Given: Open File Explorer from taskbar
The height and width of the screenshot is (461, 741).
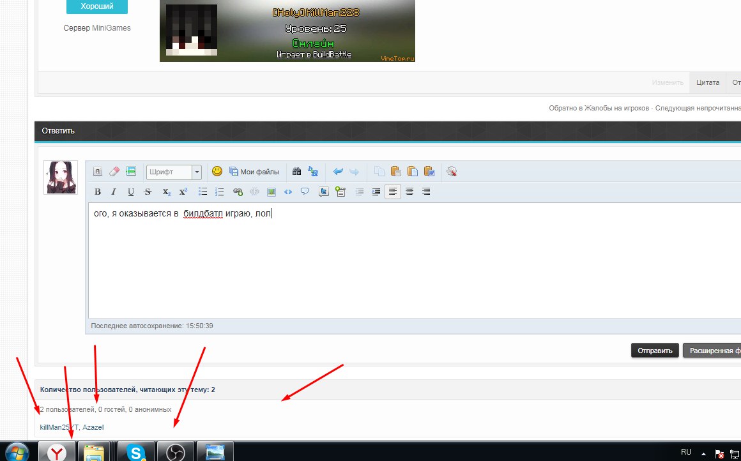Looking at the screenshot, I should pos(93,452).
